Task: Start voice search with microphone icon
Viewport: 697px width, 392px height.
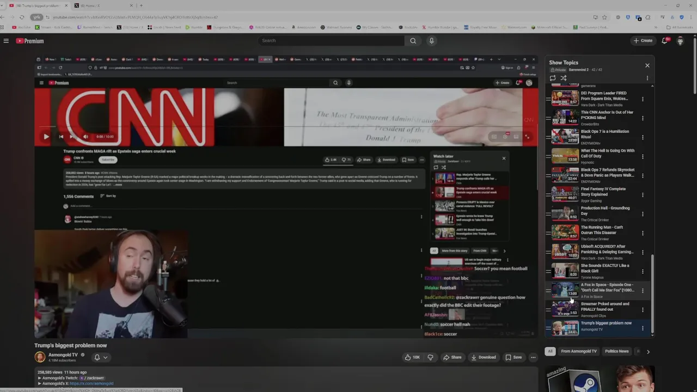Action: click(431, 41)
